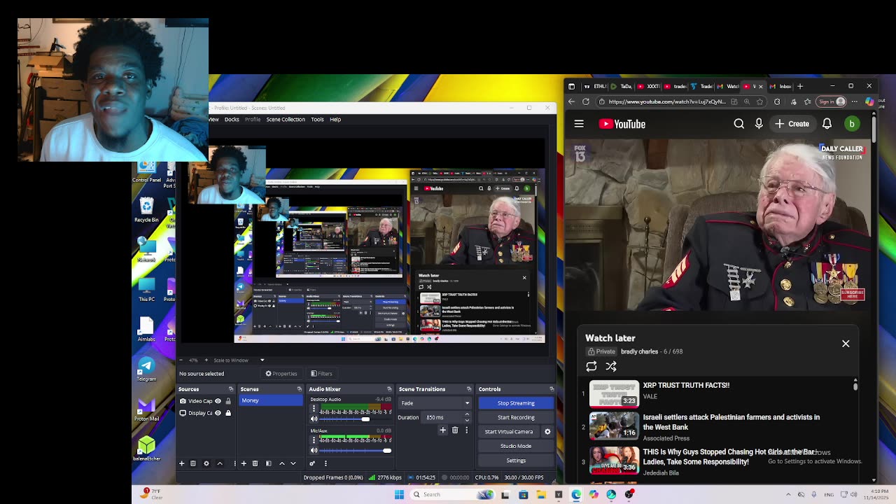Viewport: 896px width, 504px height.
Task: Click the Edge address bar URL
Action: [x=666, y=101]
